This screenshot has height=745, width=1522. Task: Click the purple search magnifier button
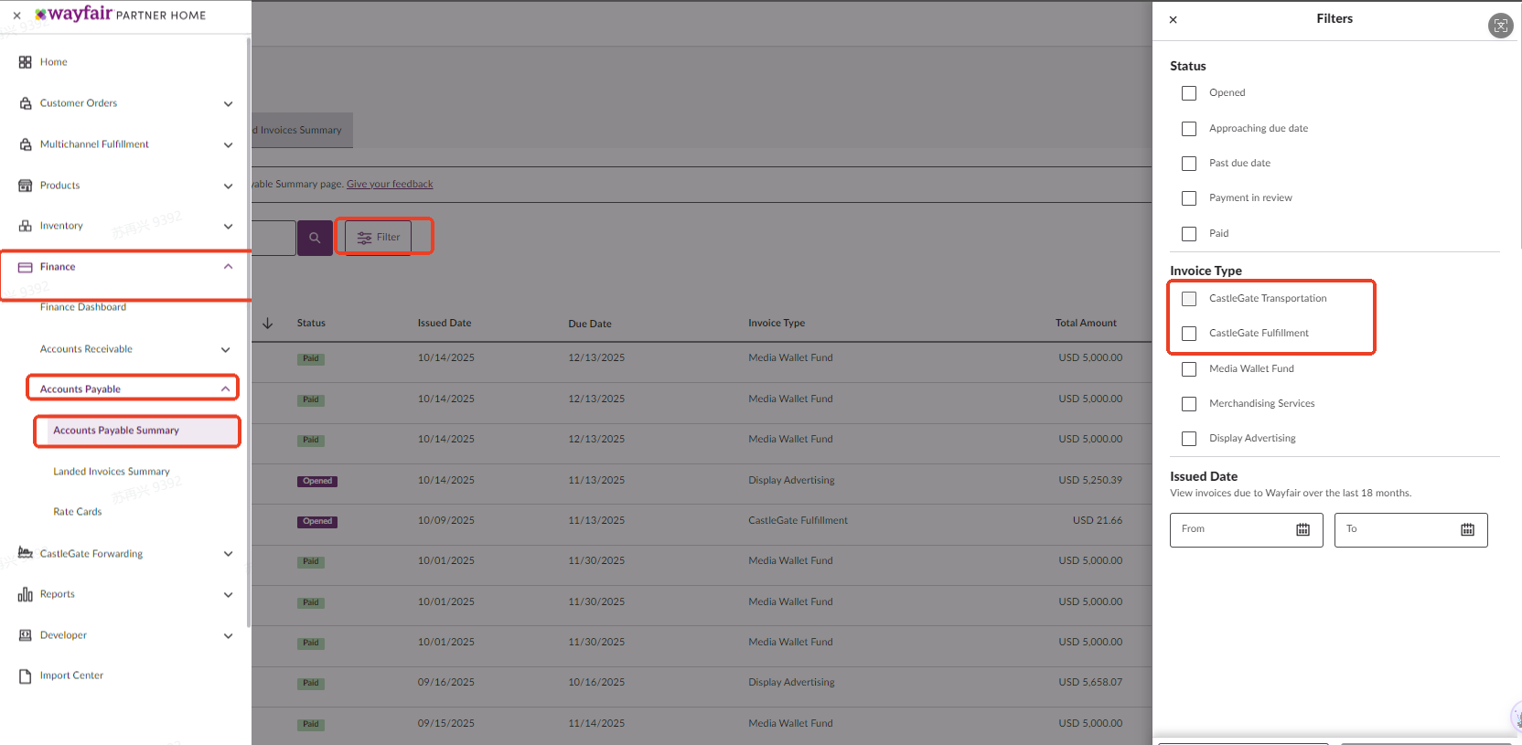pos(315,238)
